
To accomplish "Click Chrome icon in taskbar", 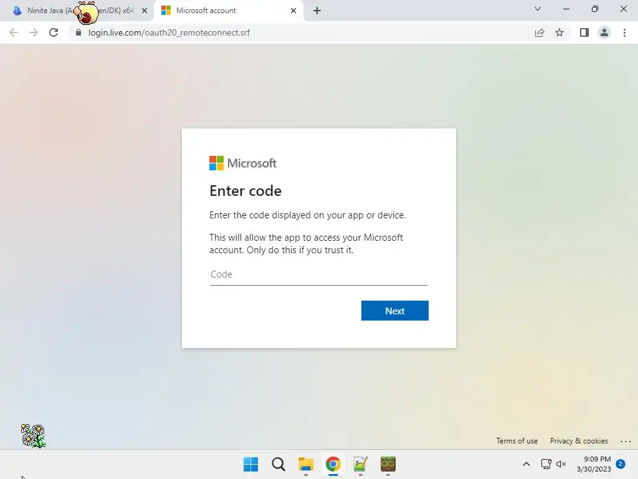I will pos(333,464).
